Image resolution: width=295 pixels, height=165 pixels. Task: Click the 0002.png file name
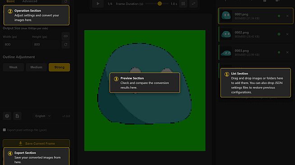tap(242, 32)
